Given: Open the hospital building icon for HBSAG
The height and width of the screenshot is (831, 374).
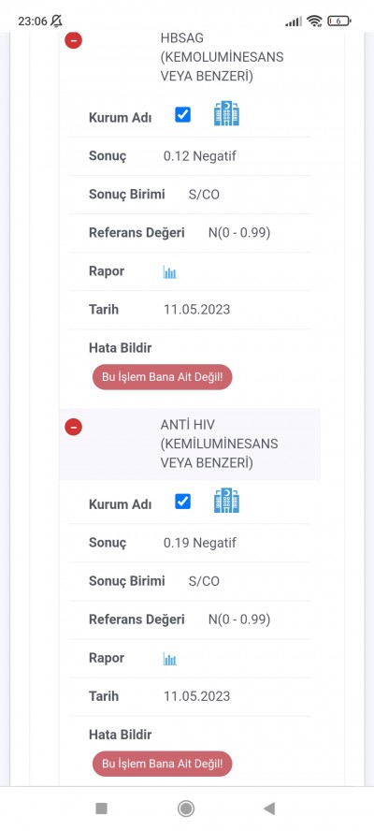Looking at the screenshot, I should tap(226, 114).
